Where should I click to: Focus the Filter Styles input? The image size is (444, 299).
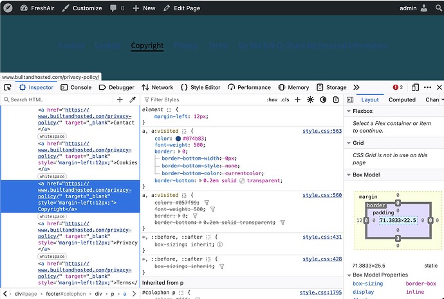[x=203, y=99]
